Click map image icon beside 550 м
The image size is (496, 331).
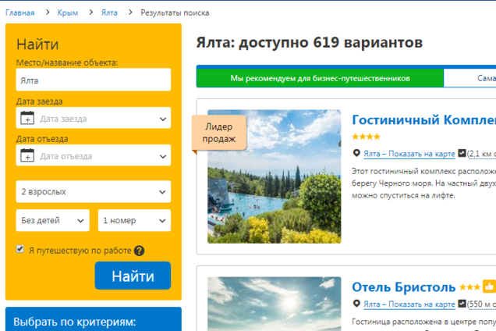462,304
